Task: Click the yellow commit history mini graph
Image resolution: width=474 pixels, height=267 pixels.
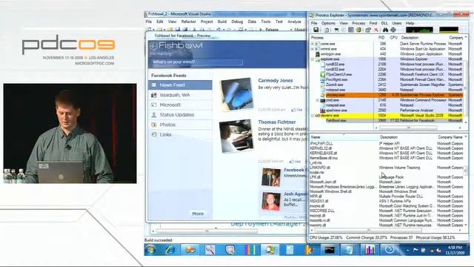Action: click(x=449, y=30)
